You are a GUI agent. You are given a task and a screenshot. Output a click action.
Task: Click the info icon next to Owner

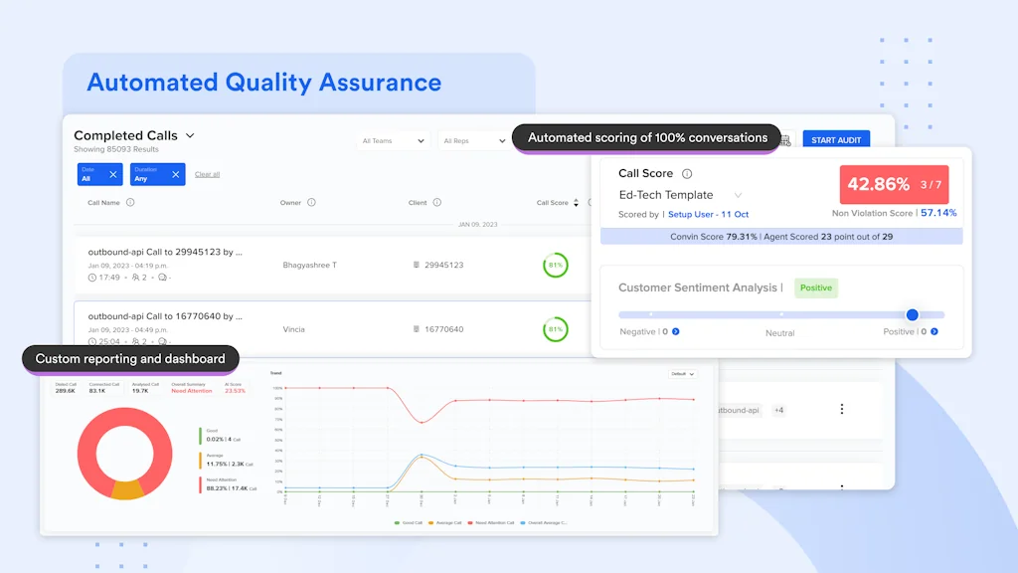(x=311, y=203)
